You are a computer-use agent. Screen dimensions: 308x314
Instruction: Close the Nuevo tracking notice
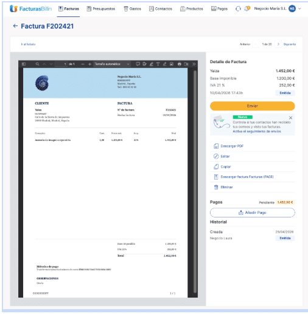coord(290,118)
